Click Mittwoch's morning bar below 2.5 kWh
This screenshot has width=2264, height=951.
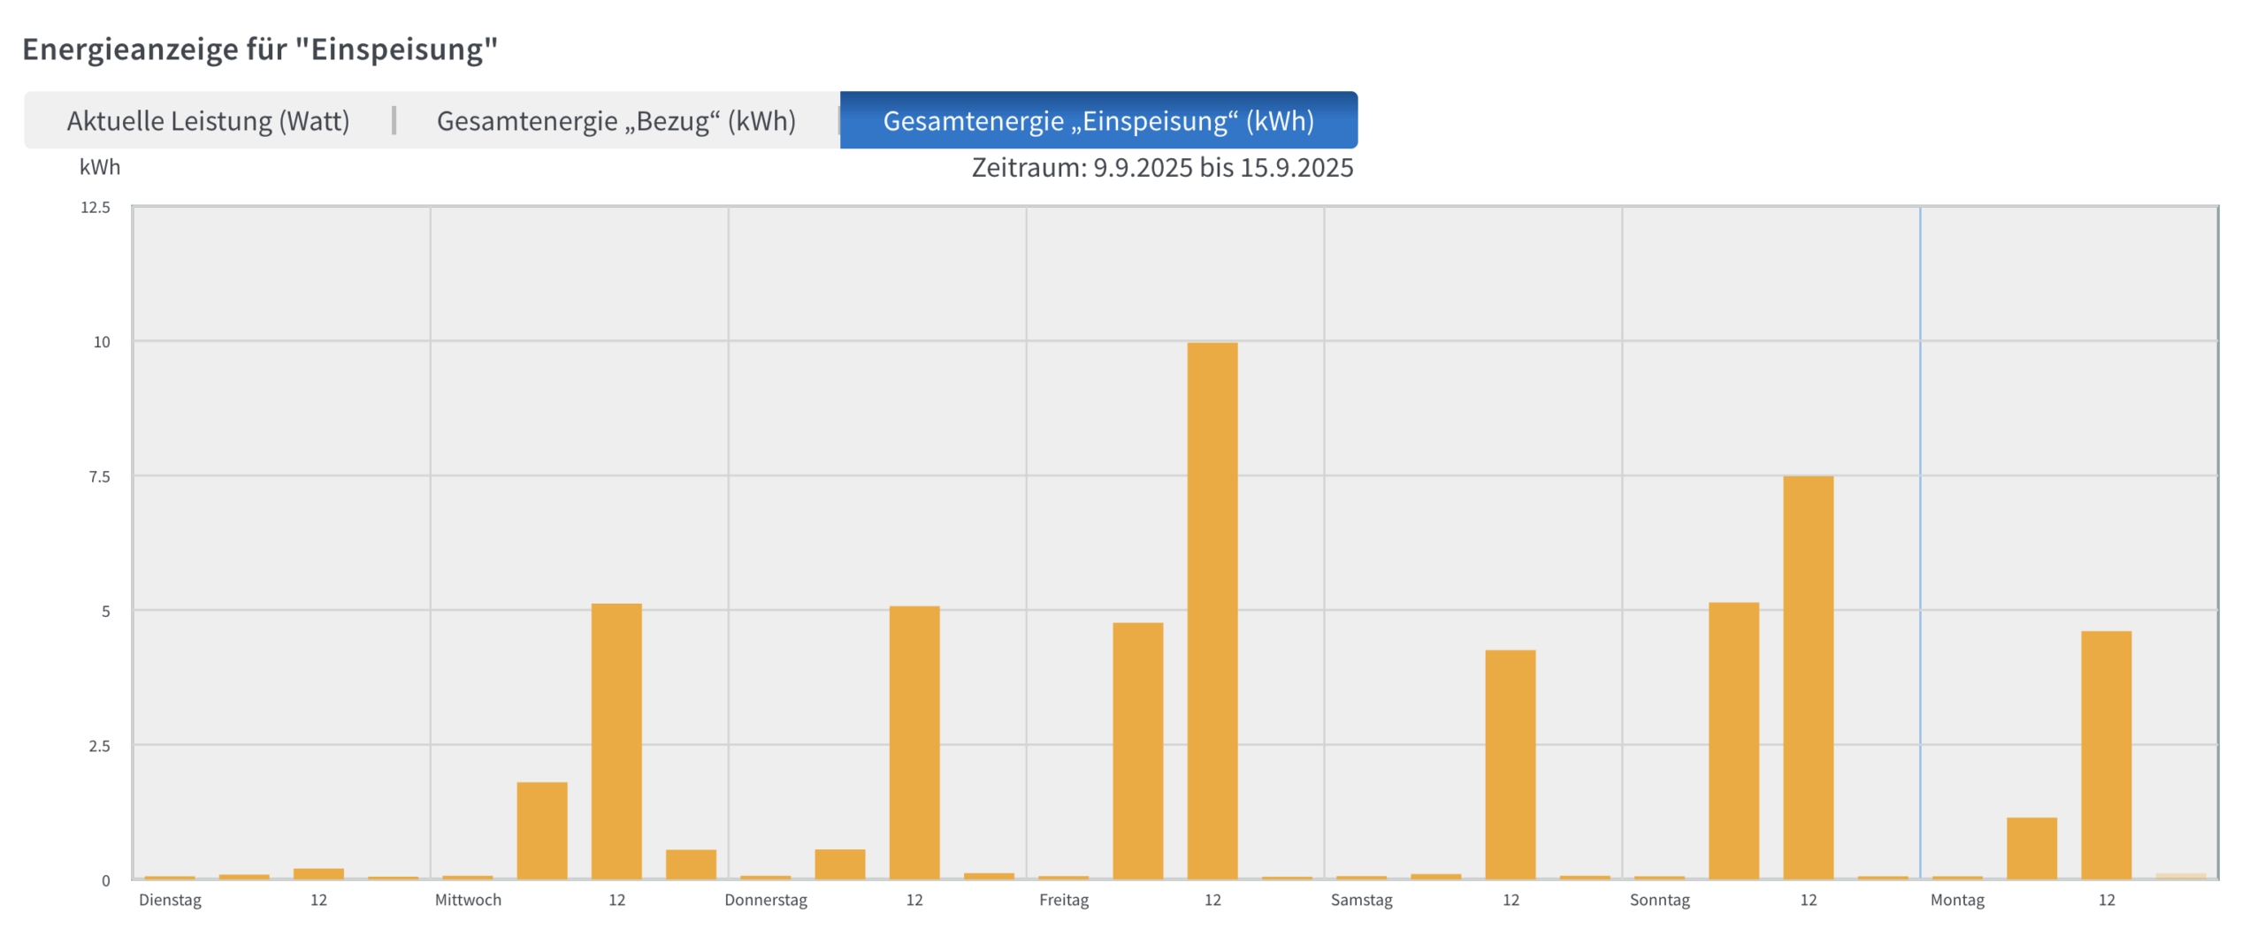click(541, 830)
